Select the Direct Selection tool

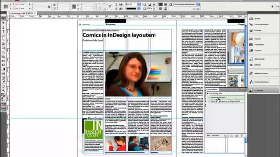3,23
